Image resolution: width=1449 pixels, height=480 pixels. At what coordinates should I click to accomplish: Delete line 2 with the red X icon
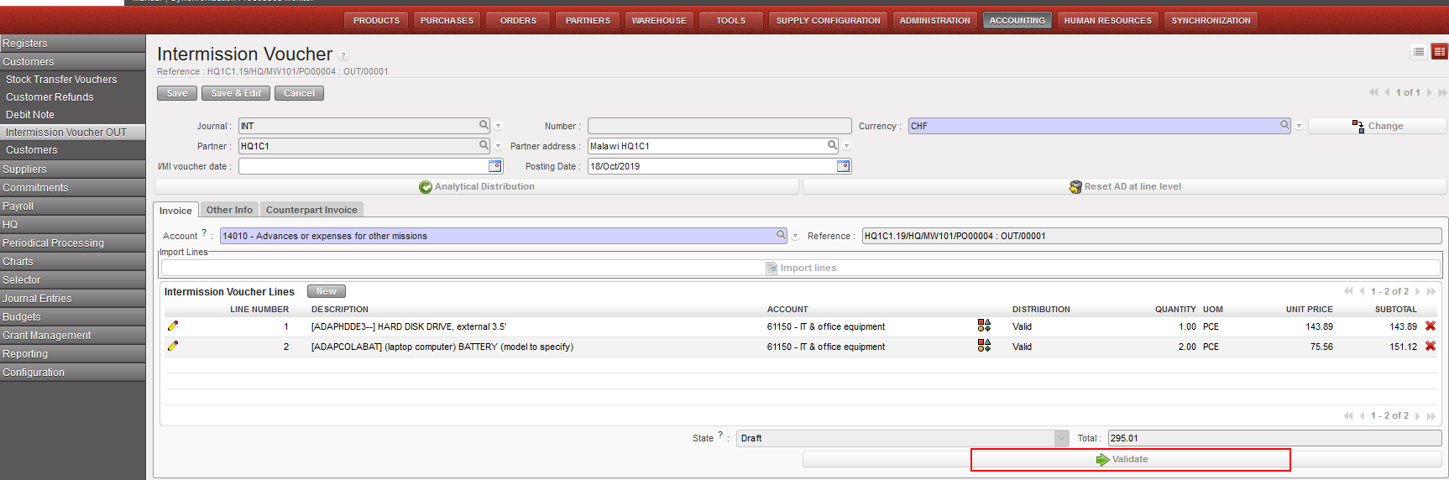[x=1431, y=346]
